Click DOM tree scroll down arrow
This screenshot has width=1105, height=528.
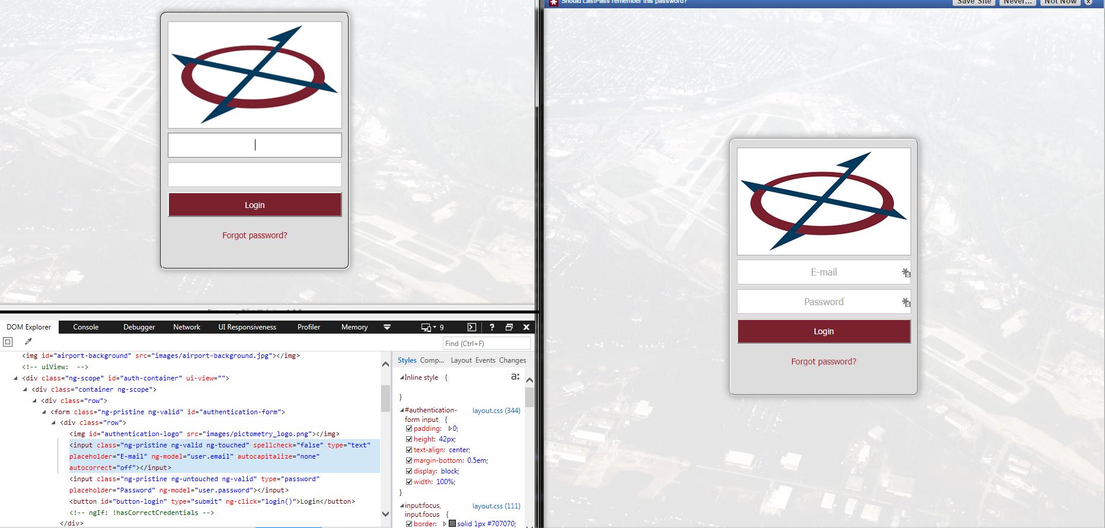coord(385,514)
